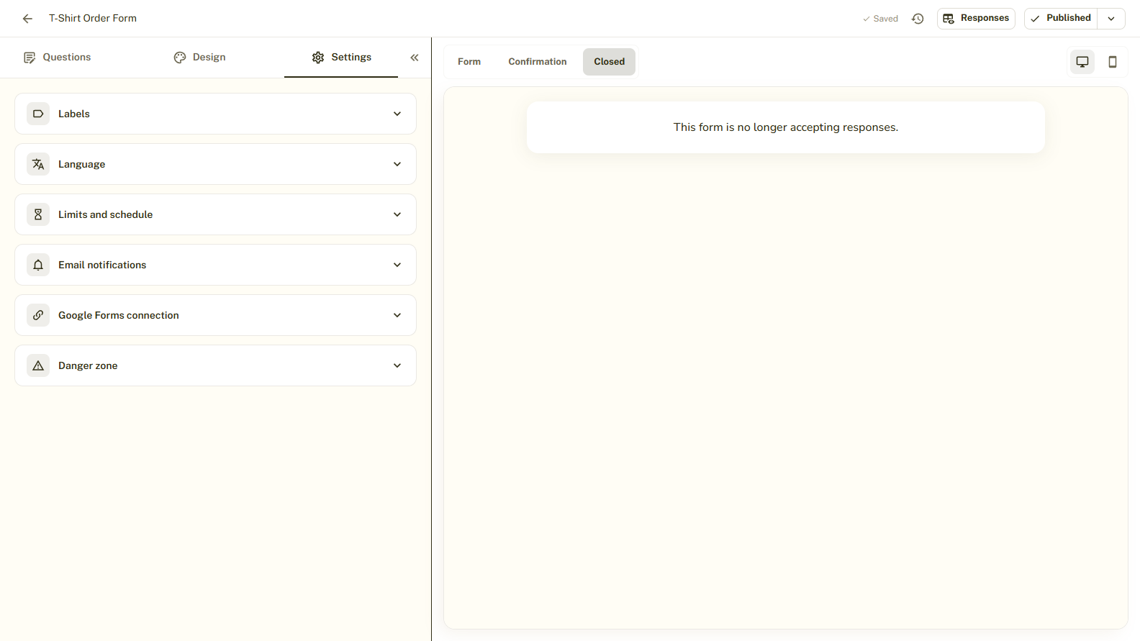Expand the Danger zone chevron

397,365
